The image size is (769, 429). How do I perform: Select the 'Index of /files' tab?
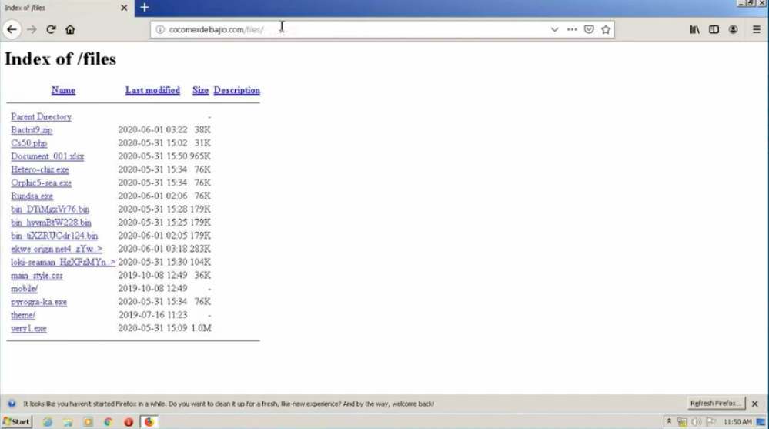coord(67,8)
